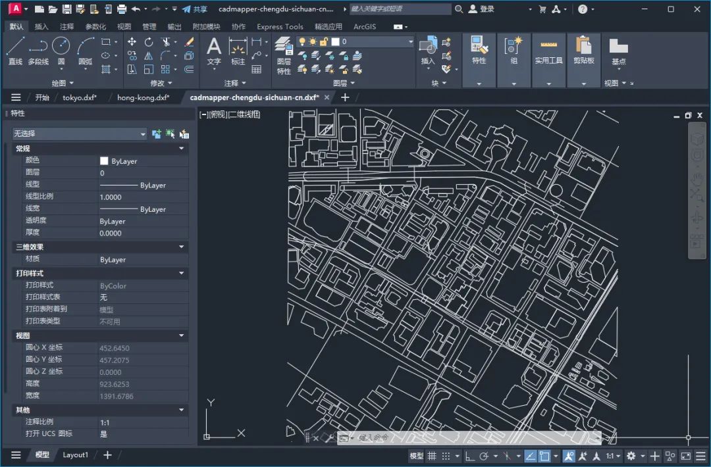Toggle 2D object snap in status bar
This screenshot has height=467, width=711.
pos(544,456)
